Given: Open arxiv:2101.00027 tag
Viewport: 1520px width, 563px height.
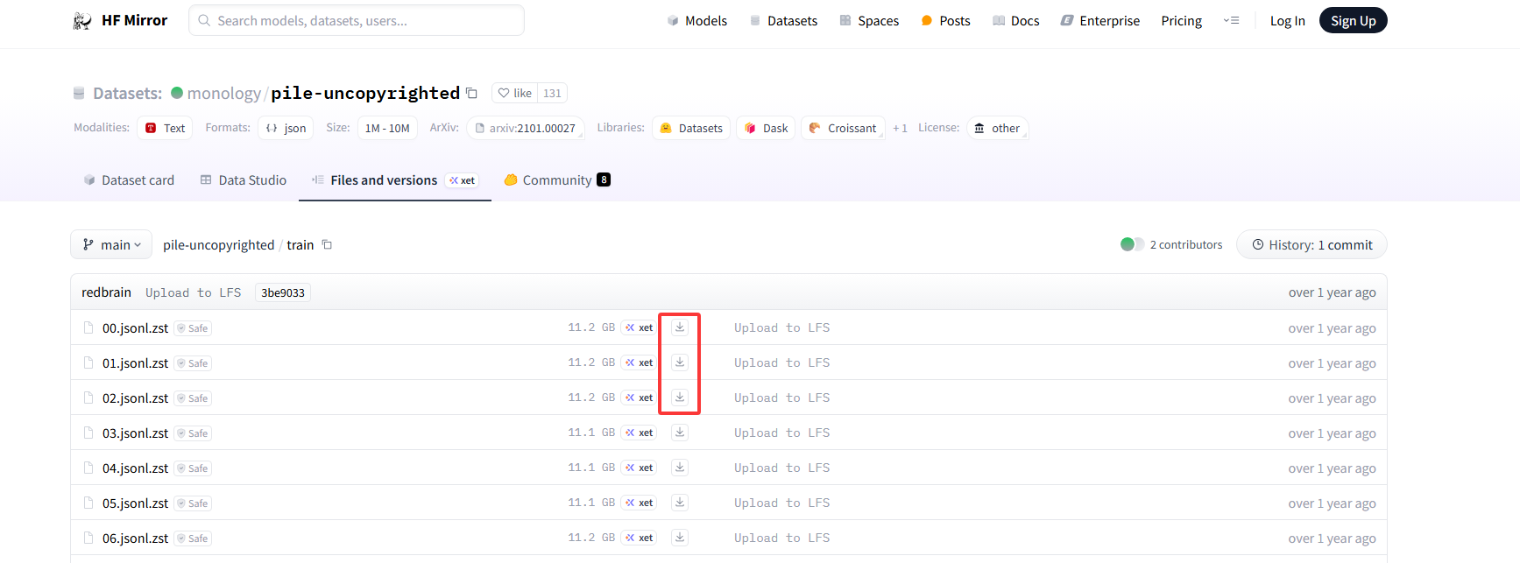Looking at the screenshot, I should pyautogui.click(x=526, y=128).
